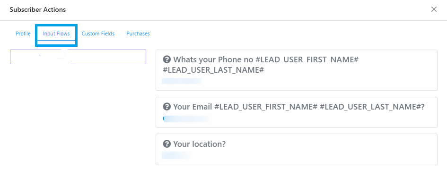The width and height of the screenshot is (447, 186).
Task: Open the Custom Fields tab
Action: tap(98, 34)
